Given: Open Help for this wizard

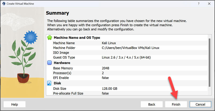Looking at the screenshot, I should [14, 104].
